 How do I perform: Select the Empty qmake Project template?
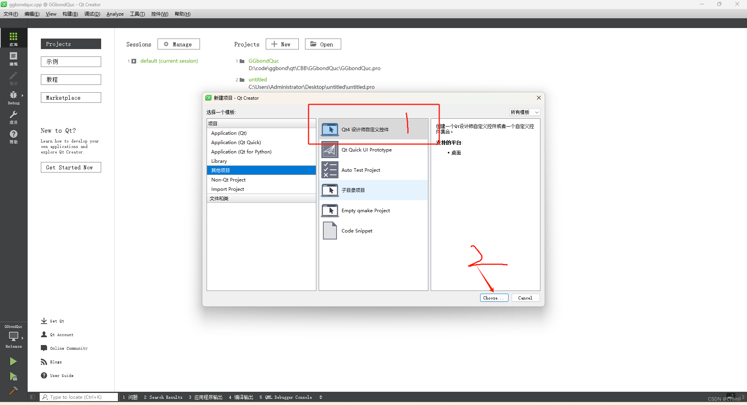pyautogui.click(x=373, y=210)
